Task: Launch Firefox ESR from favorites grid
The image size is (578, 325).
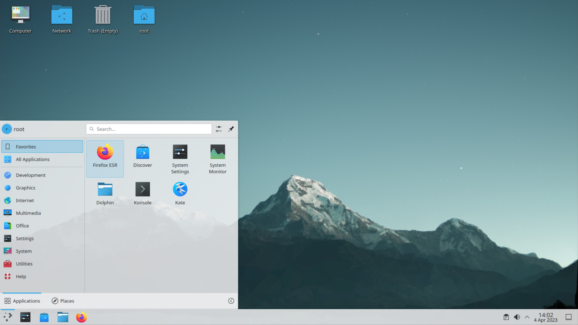Action: (105, 158)
